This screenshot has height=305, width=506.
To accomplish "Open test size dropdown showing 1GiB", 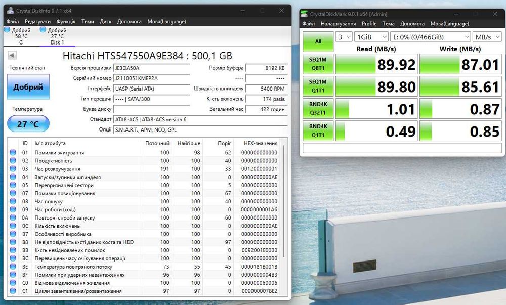I will pyautogui.click(x=371, y=37).
